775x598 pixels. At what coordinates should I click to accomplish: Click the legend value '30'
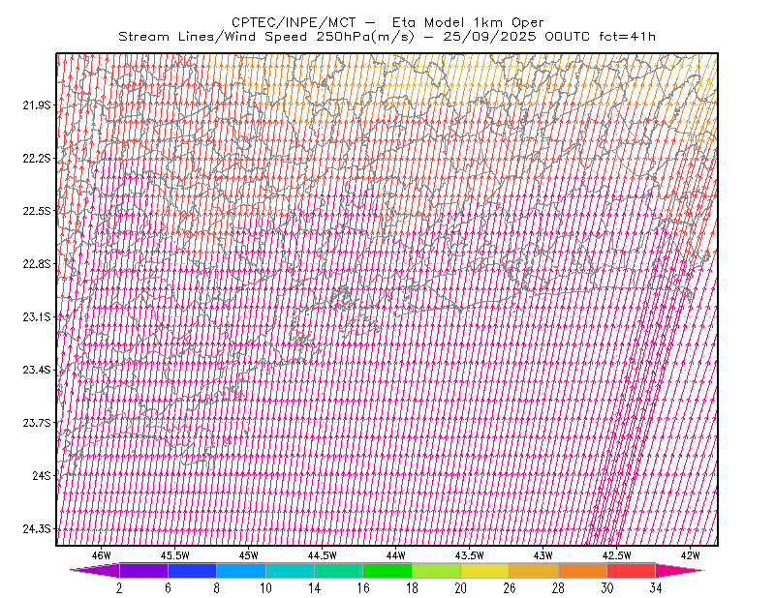click(x=607, y=588)
